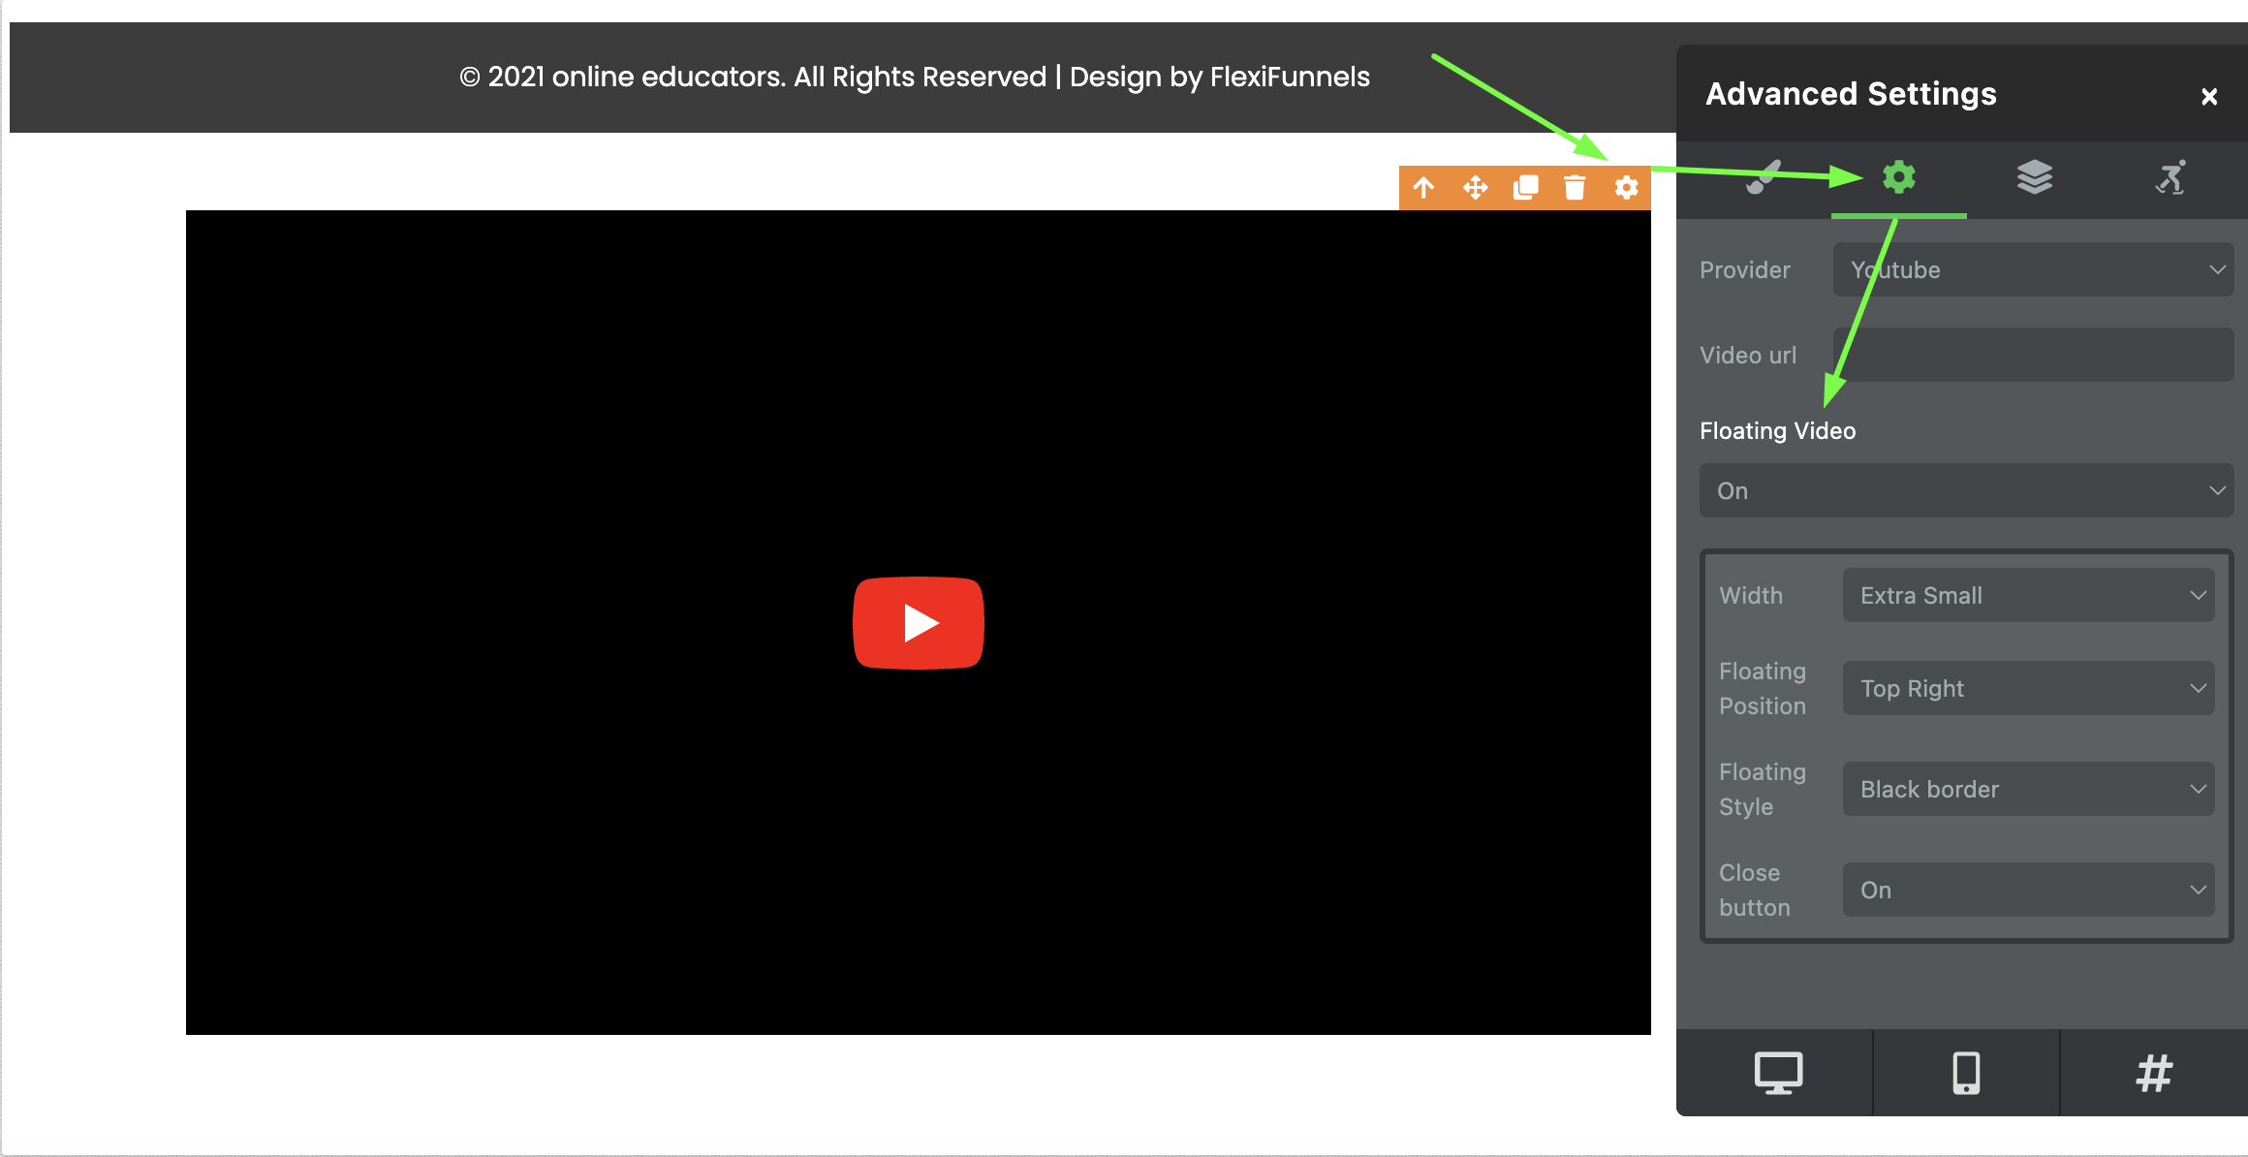2248x1157 pixels.
Task: Click the hash symbol icon
Action: 2154,1073
